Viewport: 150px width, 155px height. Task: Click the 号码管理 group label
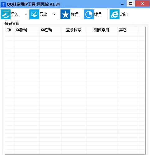coord(12,23)
